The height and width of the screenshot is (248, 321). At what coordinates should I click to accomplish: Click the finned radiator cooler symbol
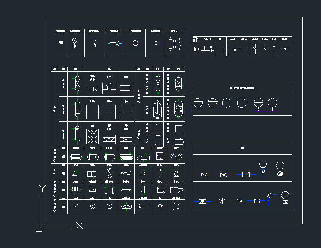[76, 189]
